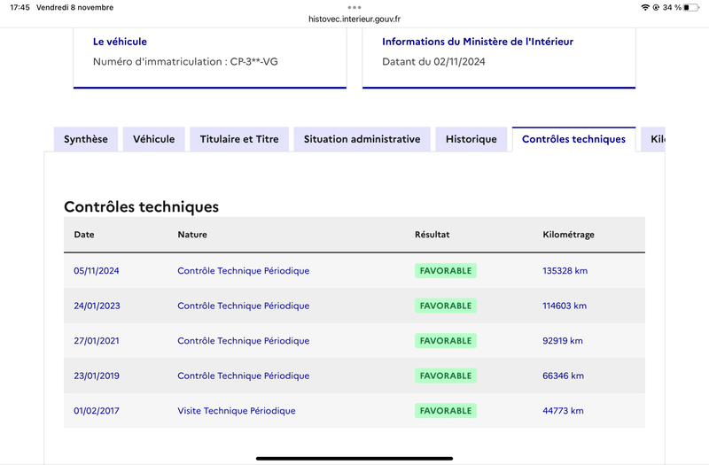This screenshot has width=709, height=465.
Task: Click the 66346 km mileage value
Action: click(x=563, y=376)
